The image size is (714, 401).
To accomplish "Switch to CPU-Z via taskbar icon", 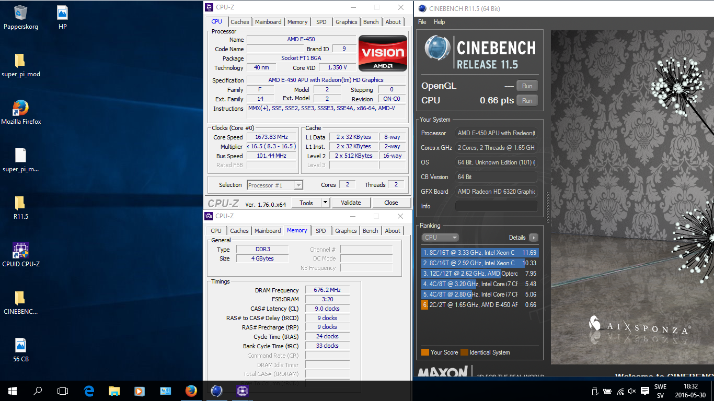I will (242, 391).
